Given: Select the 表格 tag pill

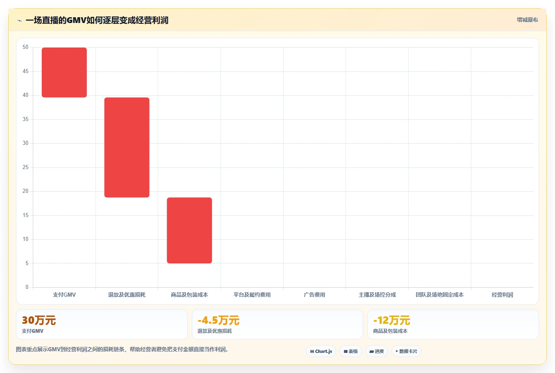Looking at the screenshot, I should 350,351.
